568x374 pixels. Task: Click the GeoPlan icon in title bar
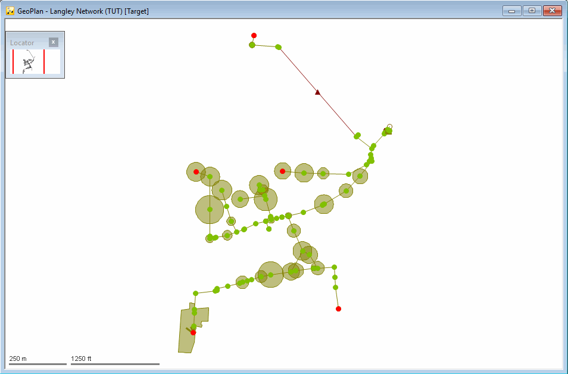[10, 11]
